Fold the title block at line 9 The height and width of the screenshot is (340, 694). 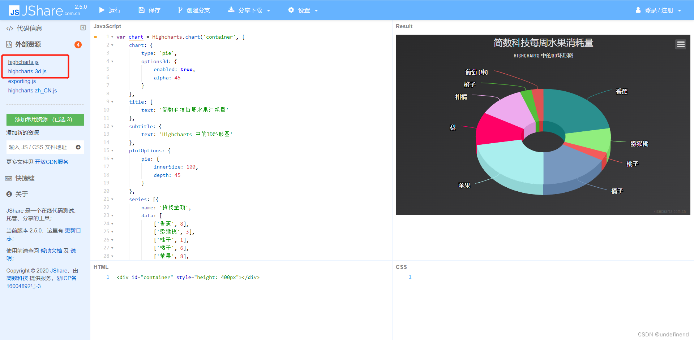coord(112,102)
